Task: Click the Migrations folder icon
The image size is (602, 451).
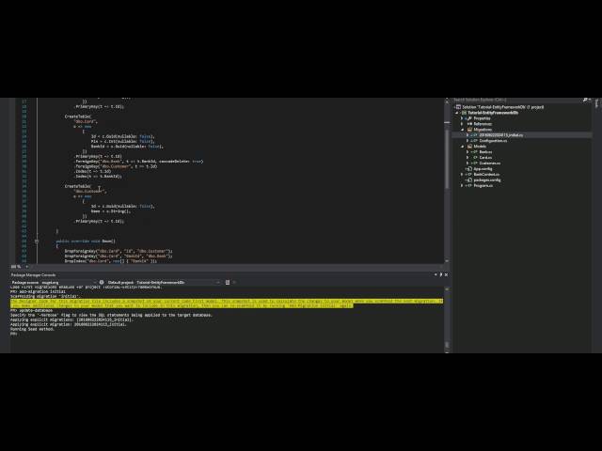Action: [469, 130]
